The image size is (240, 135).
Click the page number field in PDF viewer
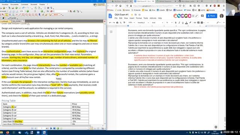42,128
